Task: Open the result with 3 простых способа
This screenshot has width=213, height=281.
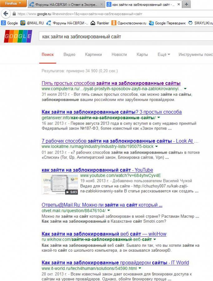Action: point(112,112)
